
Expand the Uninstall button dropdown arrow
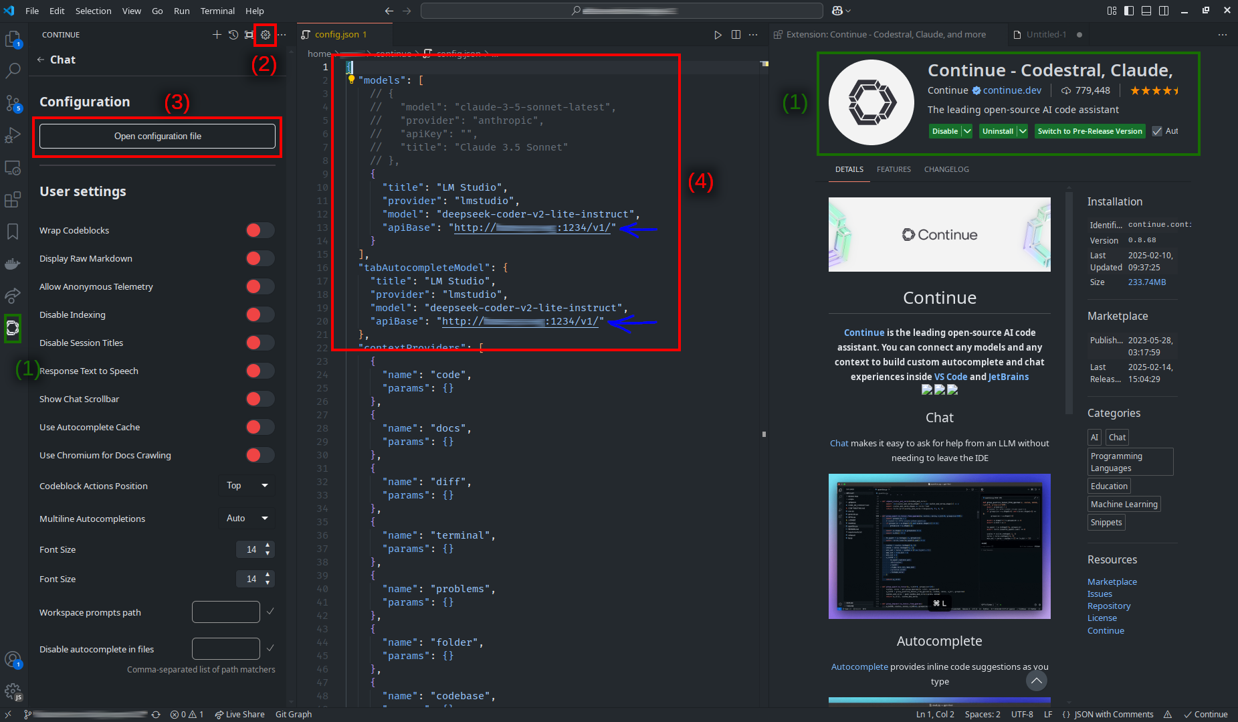1023,131
